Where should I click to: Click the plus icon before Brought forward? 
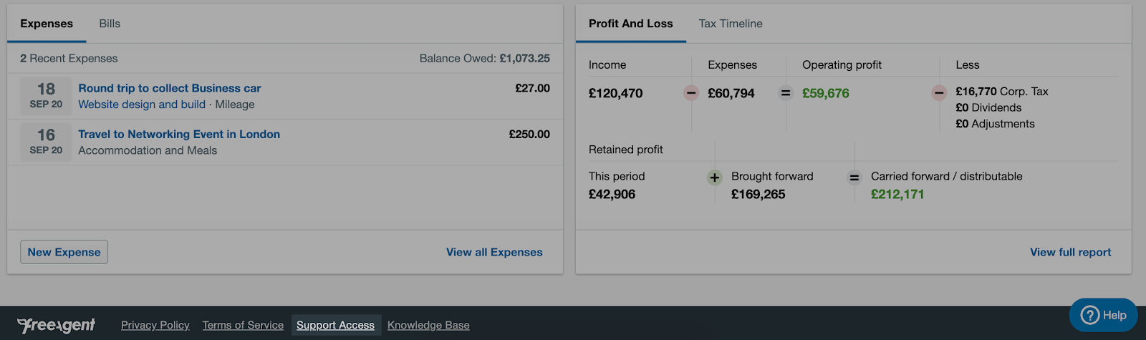(x=715, y=178)
